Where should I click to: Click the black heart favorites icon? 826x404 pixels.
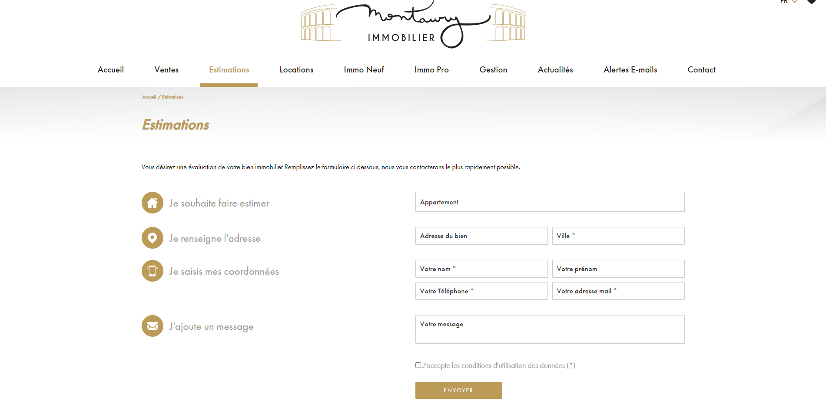811,2
